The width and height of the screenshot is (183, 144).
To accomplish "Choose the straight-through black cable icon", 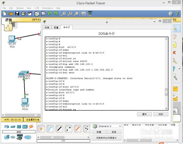I will click(59, 129).
